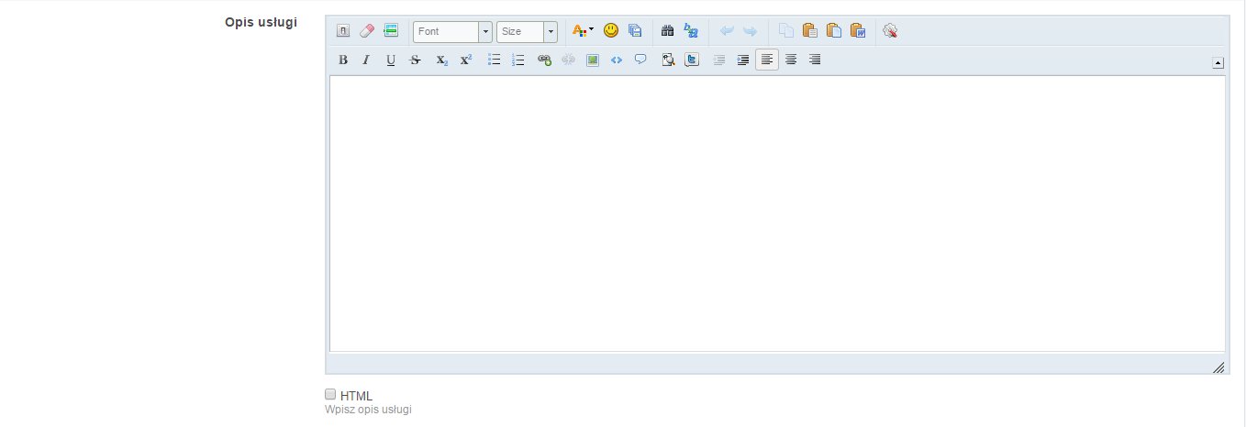Apply italic text style

(x=366, y=60)
